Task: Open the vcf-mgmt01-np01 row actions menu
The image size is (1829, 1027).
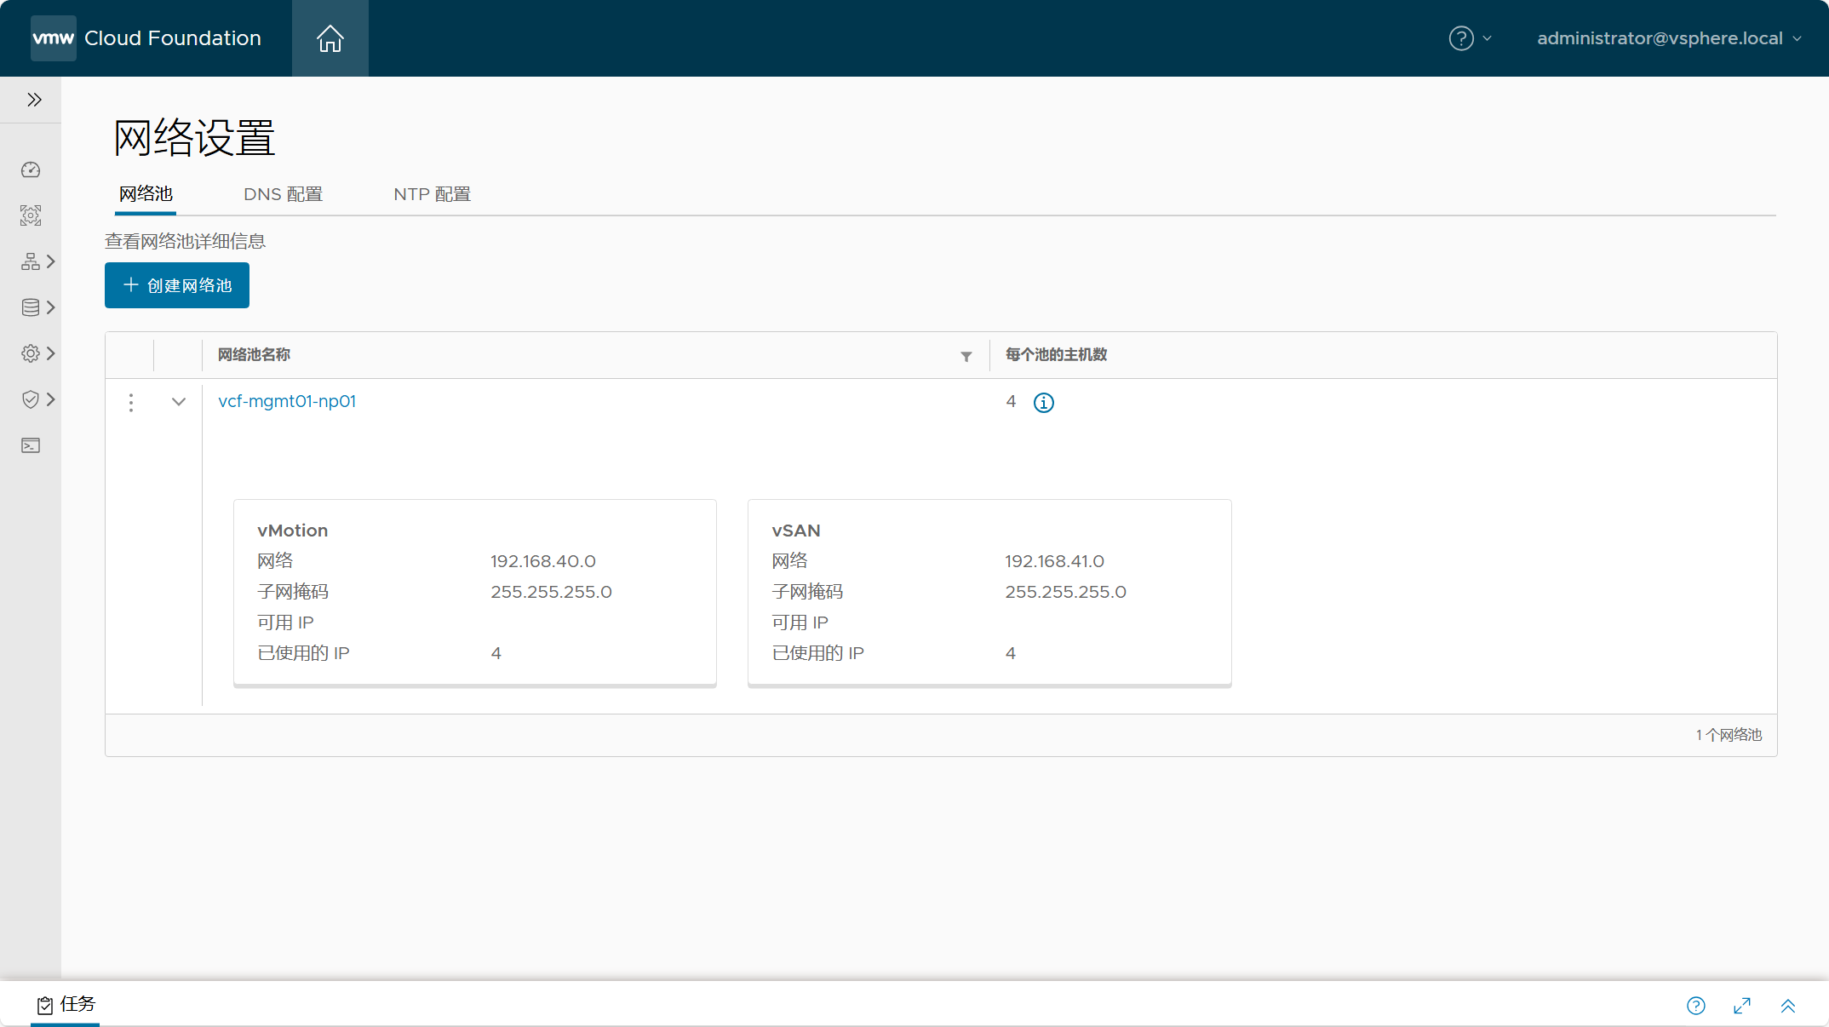Action: (130, 402)
